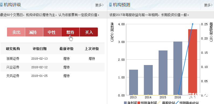Click the arrow icon beside 机构评级 heading
Image resolution: width=214 pixels, height=104 pixels.
[x=1, y=5]
